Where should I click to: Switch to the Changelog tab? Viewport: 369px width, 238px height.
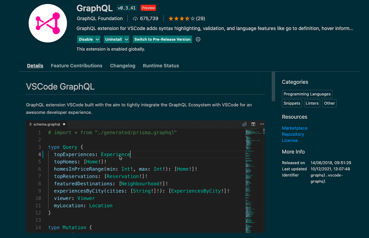123,66
